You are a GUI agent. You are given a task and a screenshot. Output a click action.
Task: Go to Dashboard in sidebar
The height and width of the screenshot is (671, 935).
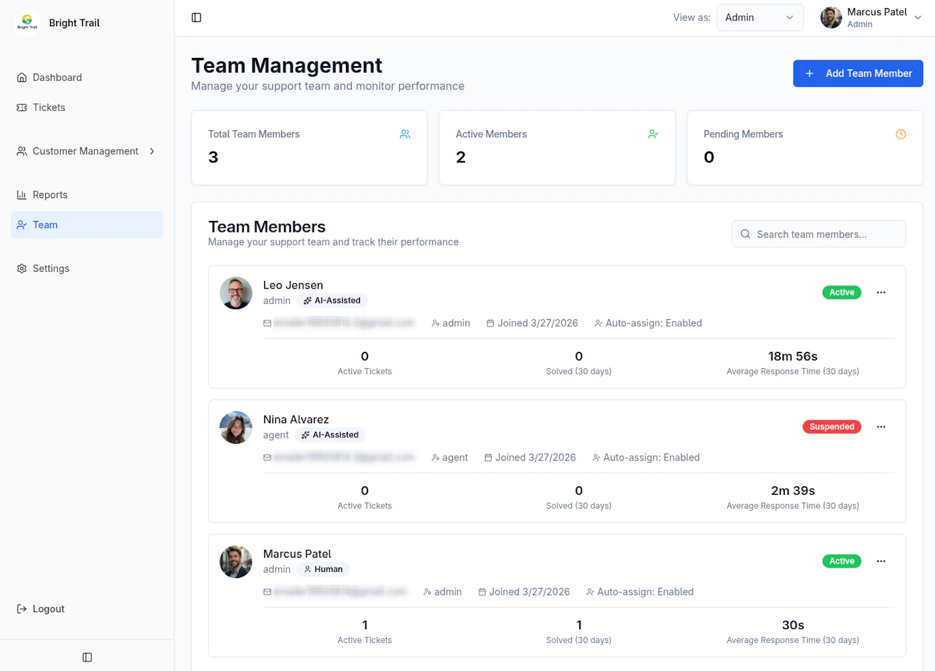coord(86,78)
